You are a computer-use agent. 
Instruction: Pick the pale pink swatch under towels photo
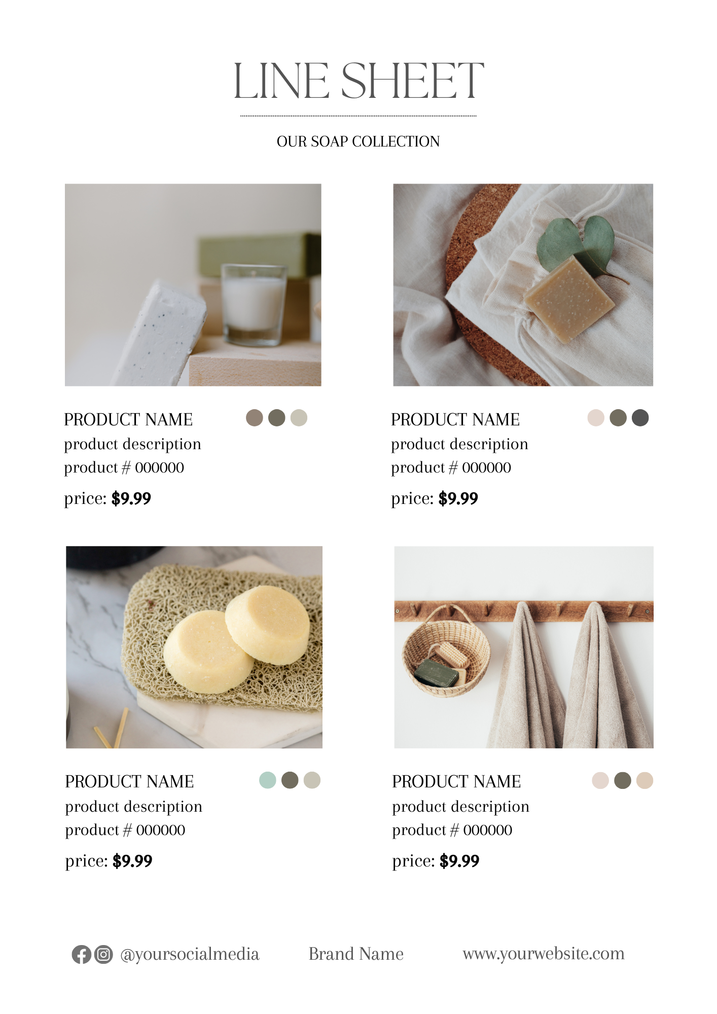pos(600,780)
